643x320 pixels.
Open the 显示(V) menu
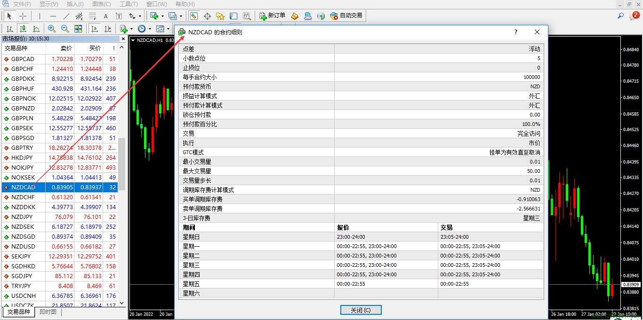coord(49,4)
